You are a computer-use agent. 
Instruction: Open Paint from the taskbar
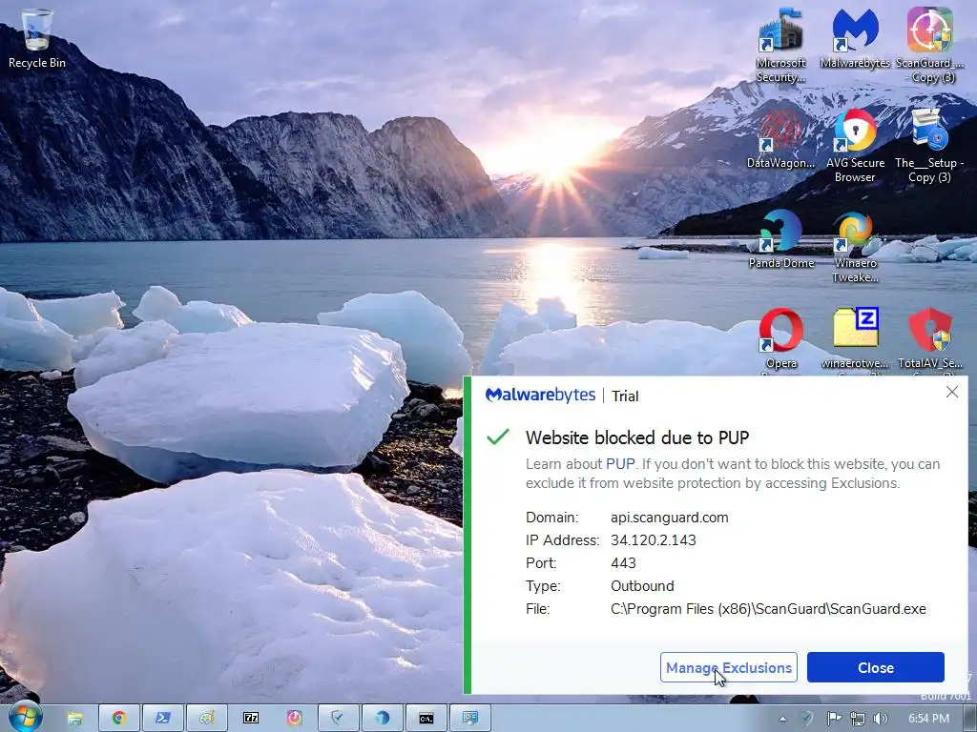207,719
